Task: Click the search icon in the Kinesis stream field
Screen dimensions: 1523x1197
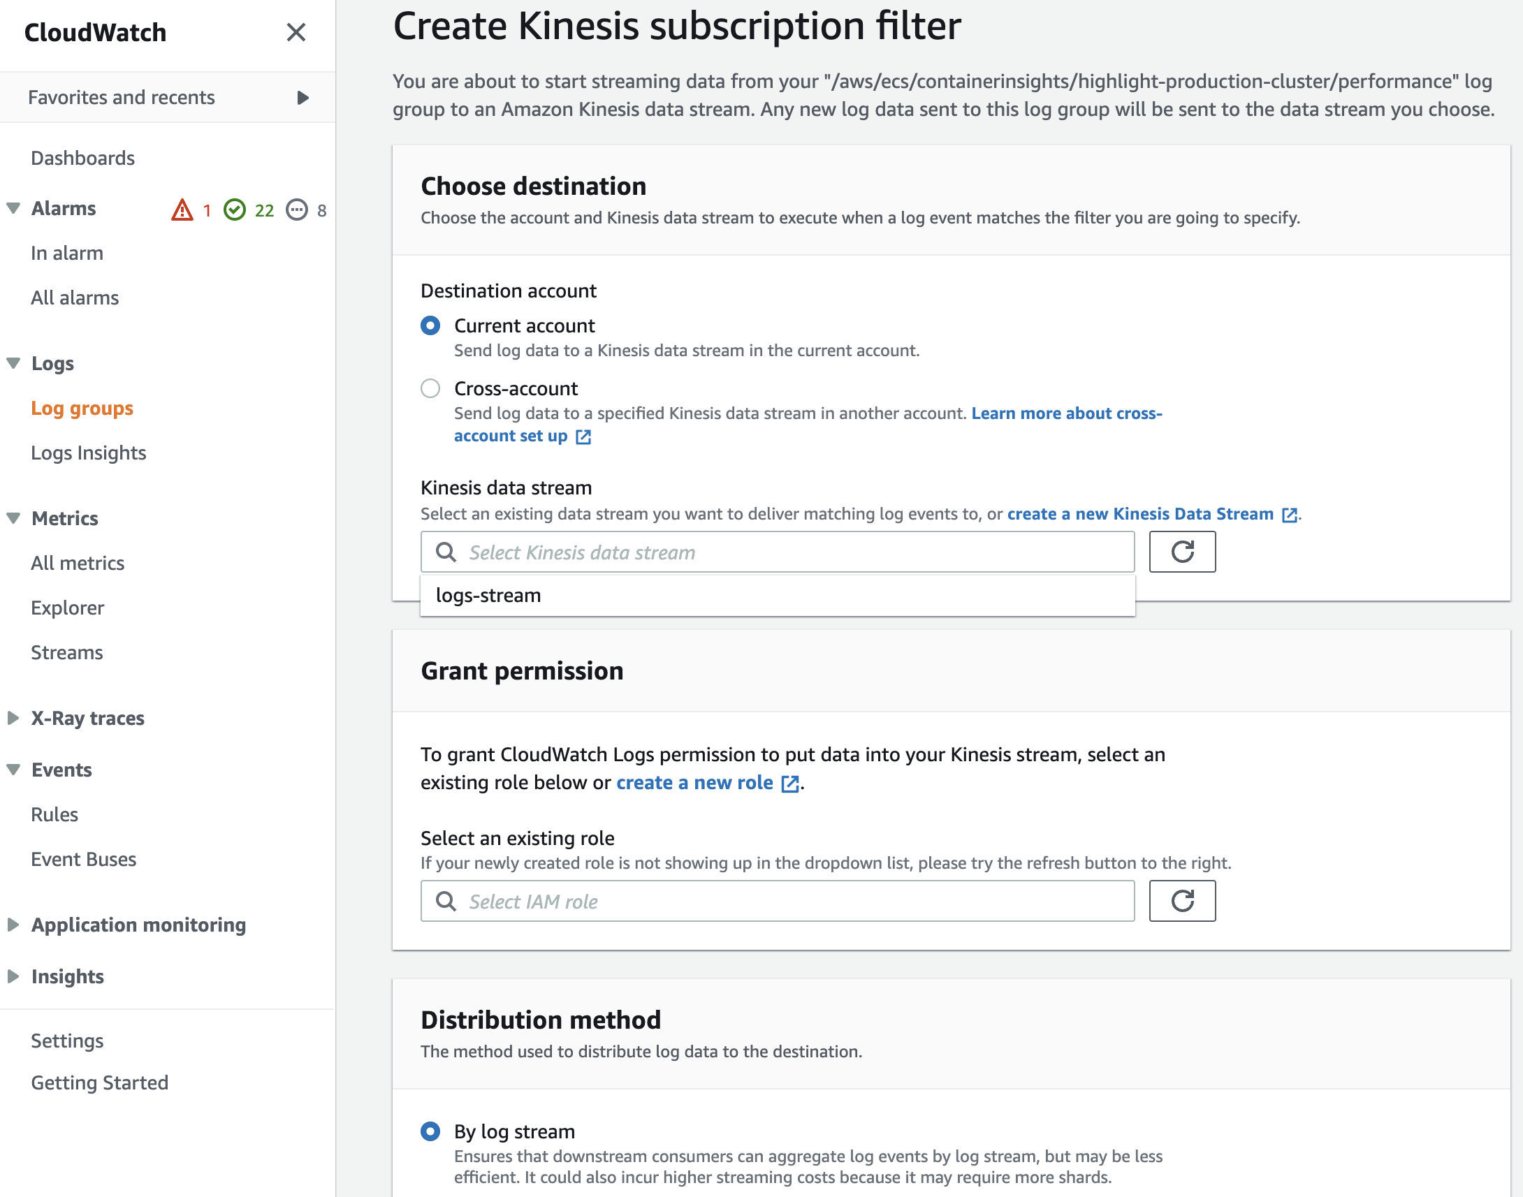Action: [x=446, y=552]
